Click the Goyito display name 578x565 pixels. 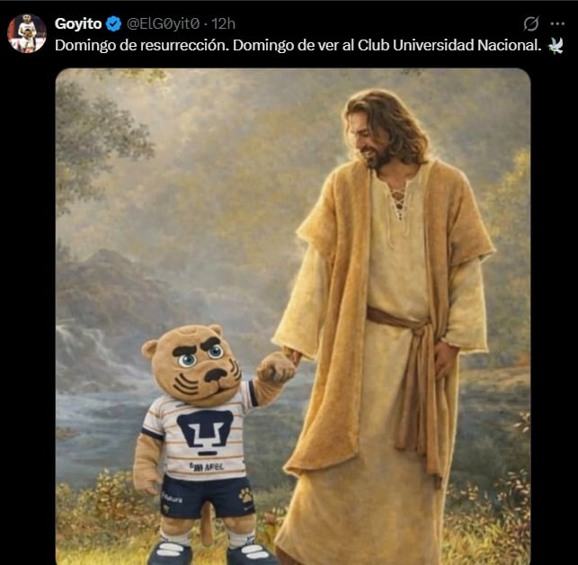(x=78, y=23)
